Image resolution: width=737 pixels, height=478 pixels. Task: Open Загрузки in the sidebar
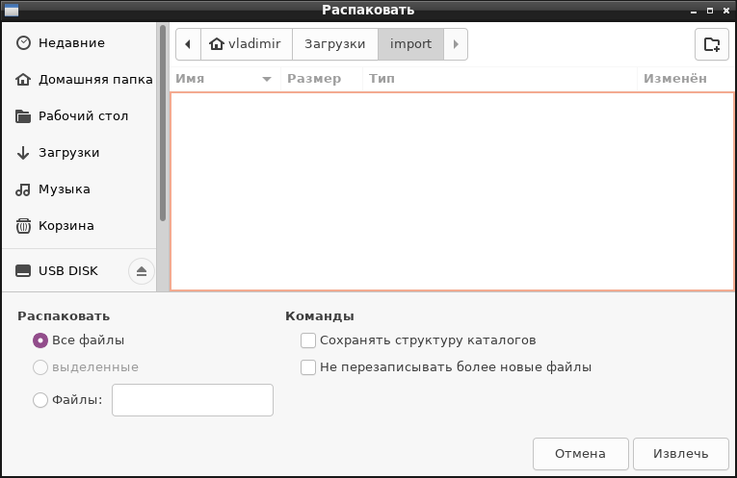click(x=79, y=153)
